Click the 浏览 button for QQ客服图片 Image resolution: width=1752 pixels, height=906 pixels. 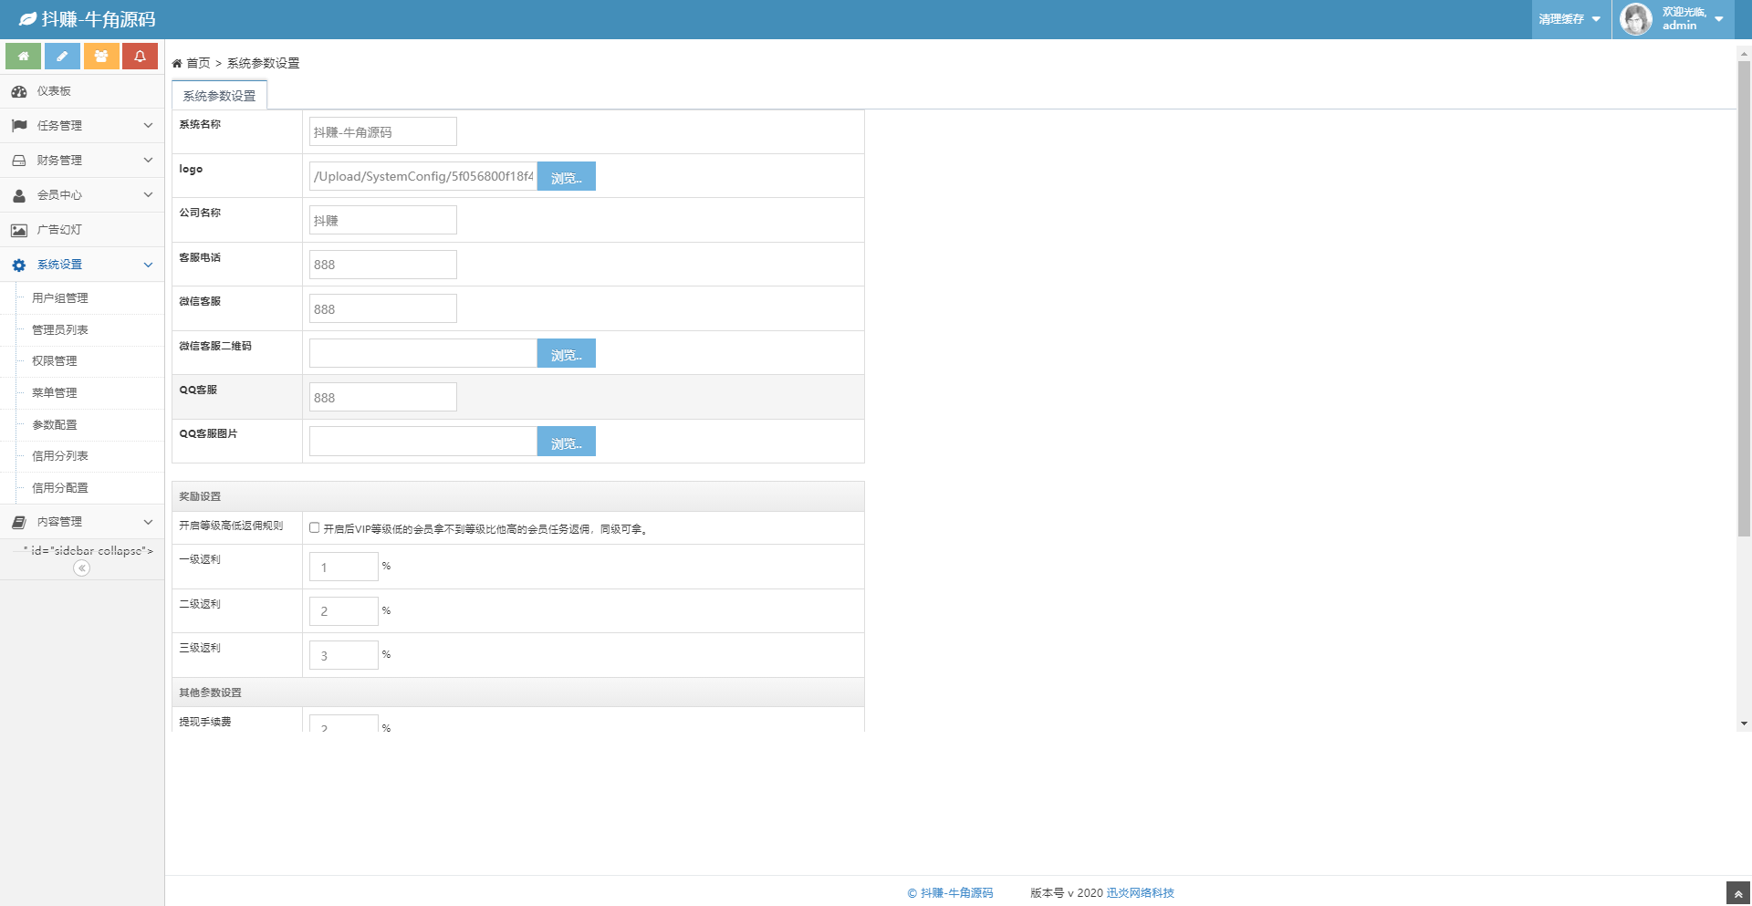pos(566,443)
